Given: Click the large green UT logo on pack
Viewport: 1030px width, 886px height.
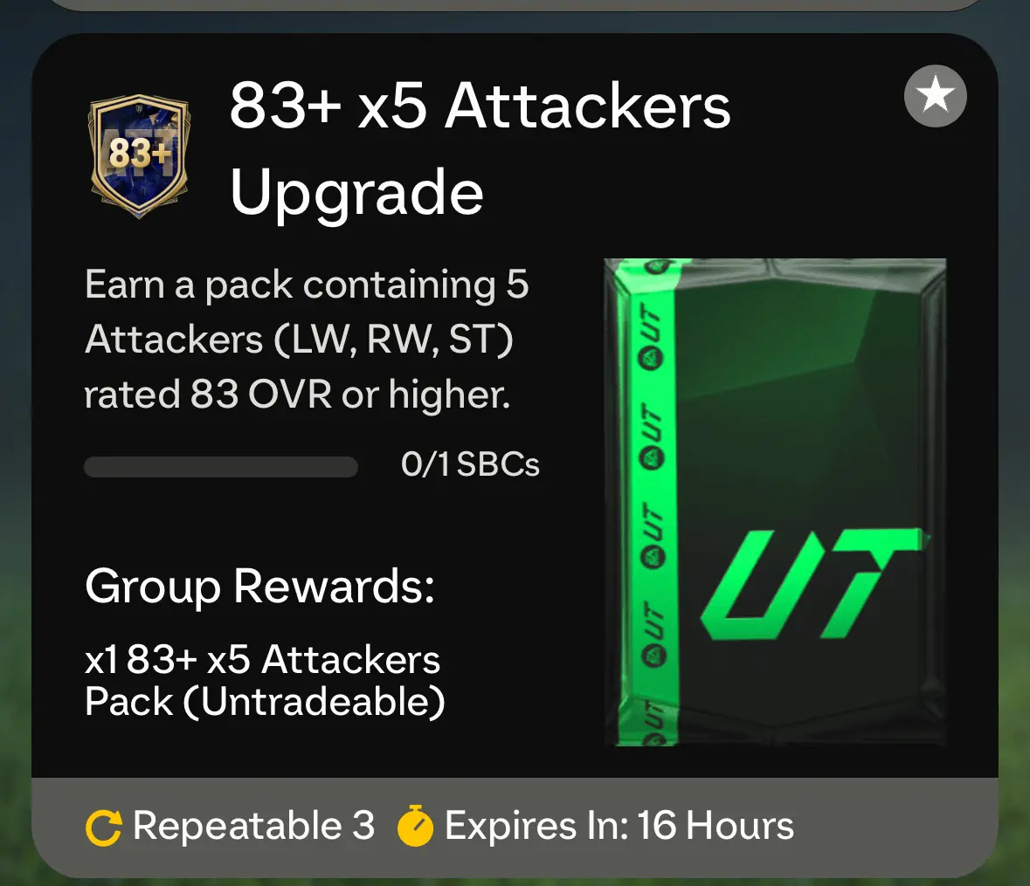Looking at the screenshot, I should tap(814, 584).
